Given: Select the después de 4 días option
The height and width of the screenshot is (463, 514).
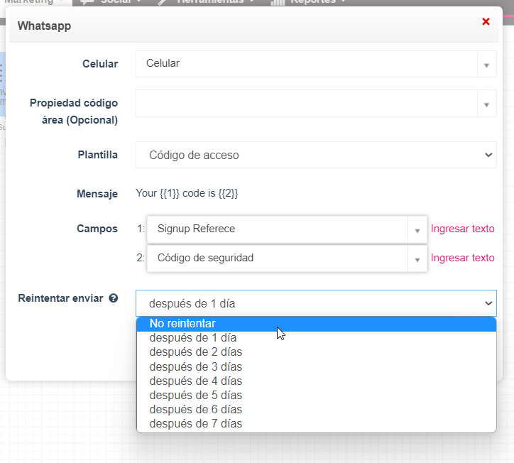Looking at the screenshot, I should click(317, 381).
